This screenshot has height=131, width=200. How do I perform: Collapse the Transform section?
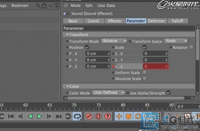pyautogui.click(x=67, y=35)
